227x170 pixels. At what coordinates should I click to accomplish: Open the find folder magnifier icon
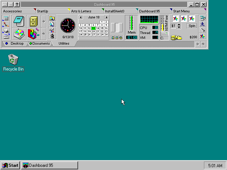pos(52,18)
